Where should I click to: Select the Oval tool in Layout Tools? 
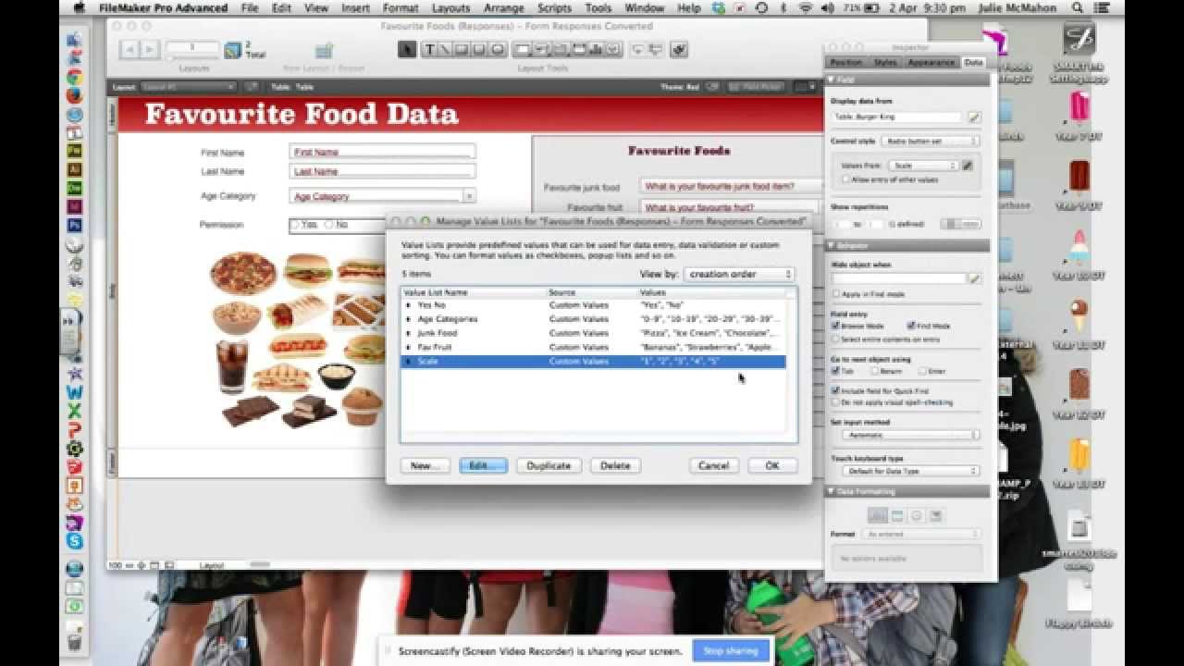click(498, 50)
